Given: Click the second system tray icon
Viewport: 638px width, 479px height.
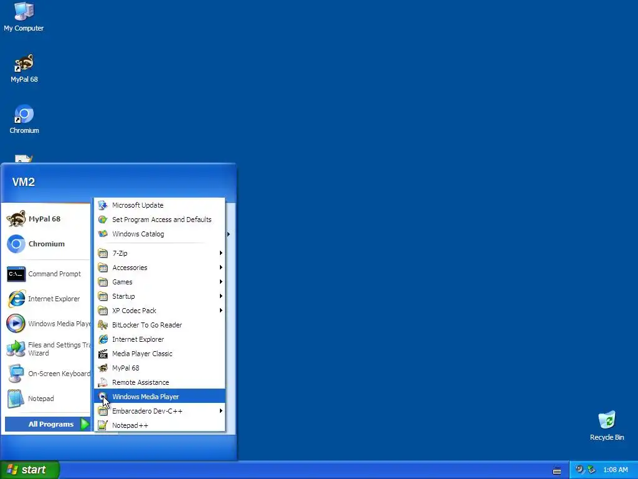Looking at the screenshot, I should tap(592, 470).
